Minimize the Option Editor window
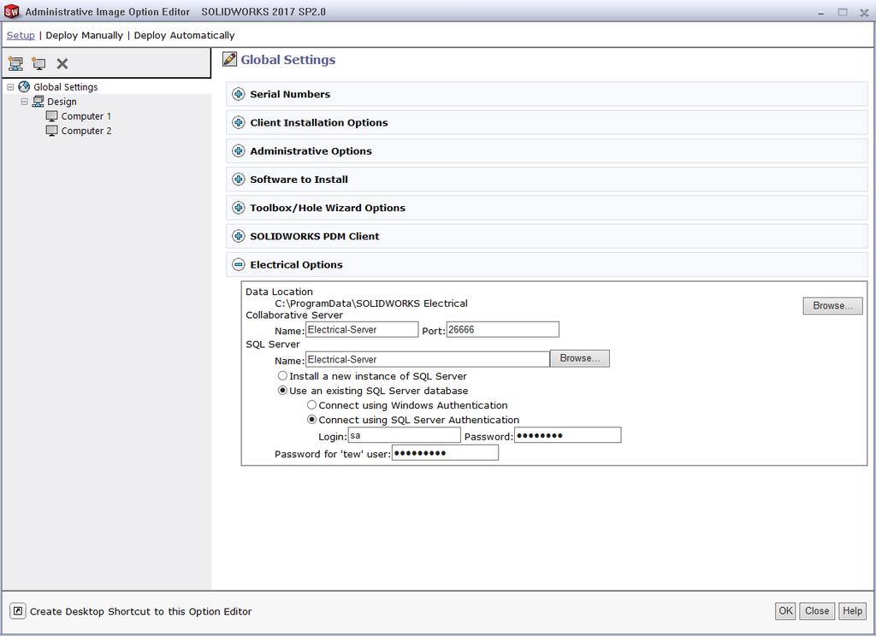Image resolution: width=876 pixels, height=636 pixels. pos(820,12)
